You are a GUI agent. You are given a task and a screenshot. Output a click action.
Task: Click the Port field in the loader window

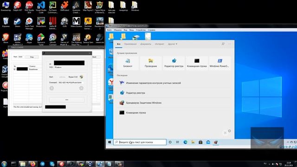(21, 57)
